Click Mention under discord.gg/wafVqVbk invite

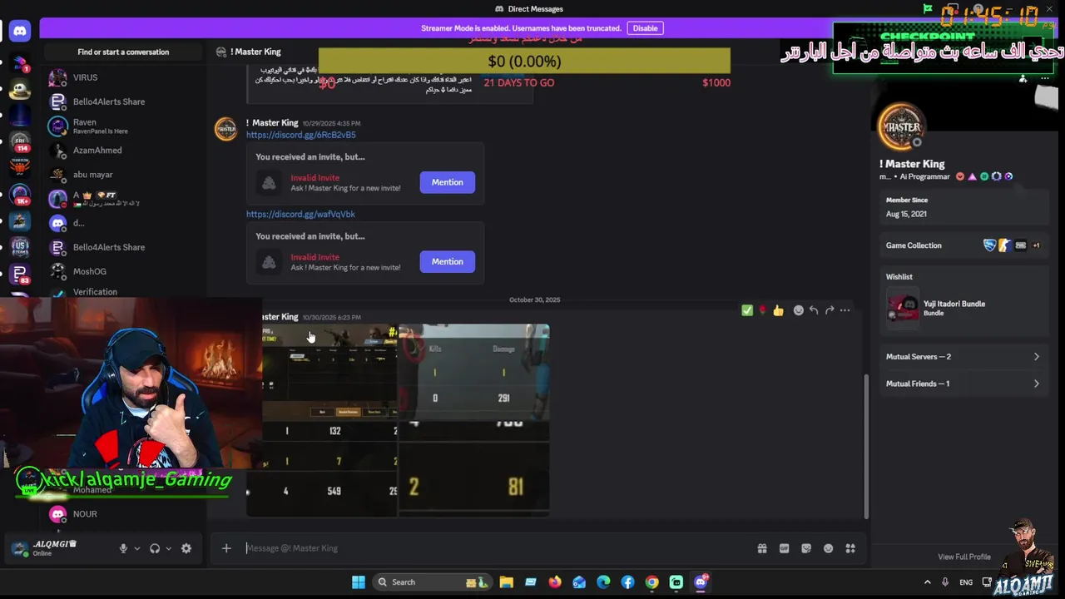447,261
